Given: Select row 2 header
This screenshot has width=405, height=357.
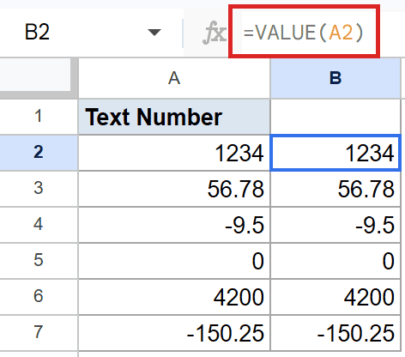Looking at the screenshot, I should [x=39, y=153].
